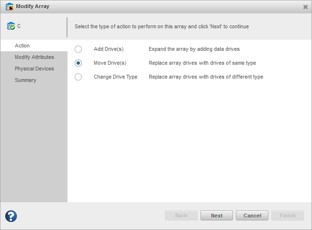
Task: Open the Modify Attributes step
Action: (x=34, y=57)
